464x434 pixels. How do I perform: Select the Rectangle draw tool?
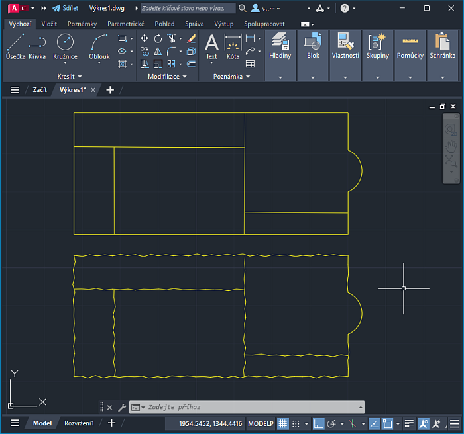click(x=122, y=38)
